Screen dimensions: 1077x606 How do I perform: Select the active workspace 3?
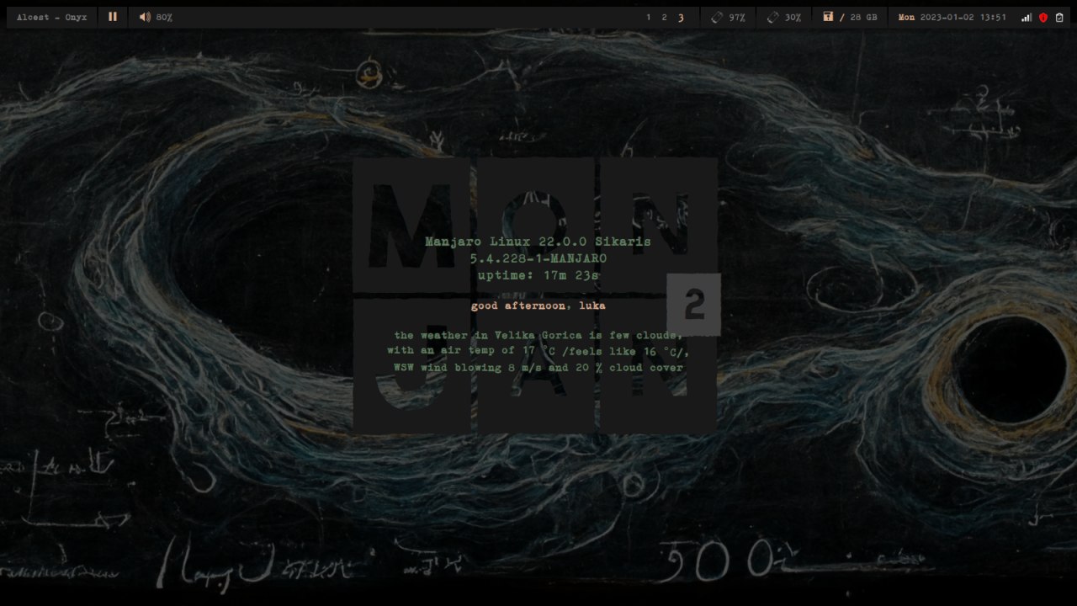(681, 16)
